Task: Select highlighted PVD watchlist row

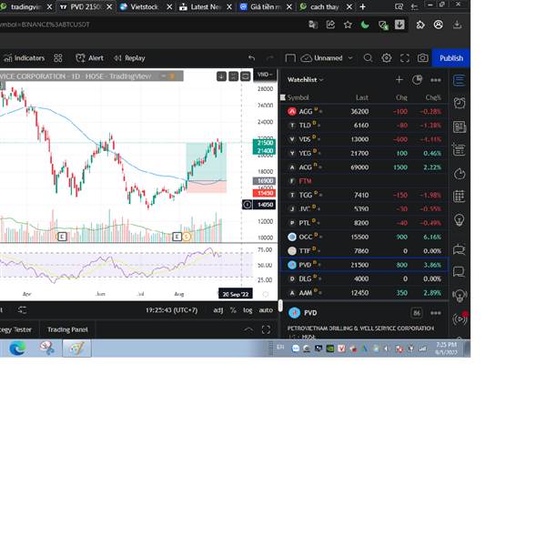Action: (364, 265)
